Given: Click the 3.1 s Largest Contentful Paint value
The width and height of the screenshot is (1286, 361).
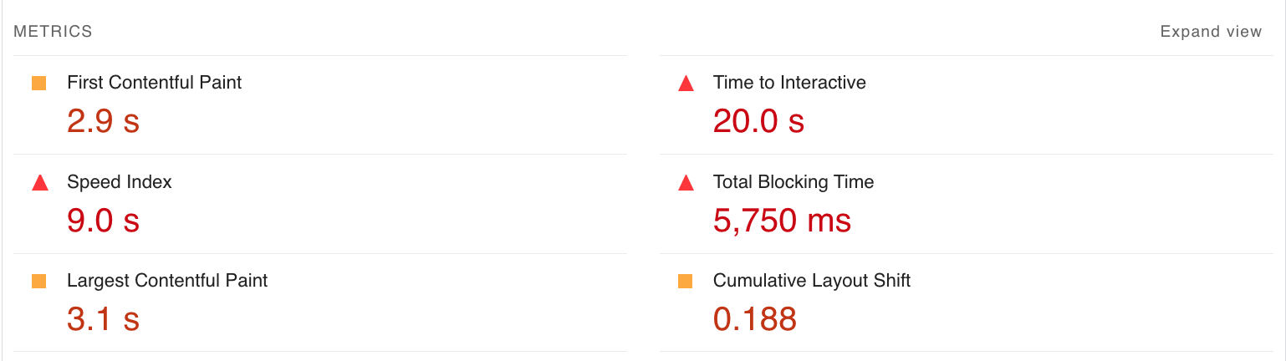Looking at the screenshot, I should pyautogui.click(x=103, y=320).
